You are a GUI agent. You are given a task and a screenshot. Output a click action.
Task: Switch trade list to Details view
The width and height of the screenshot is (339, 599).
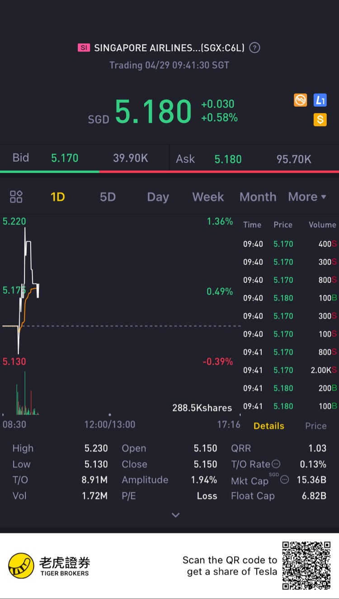(269, 426)
